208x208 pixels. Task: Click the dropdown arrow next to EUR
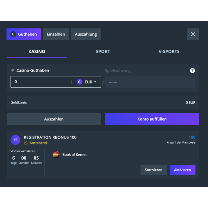[x=95, y=82]
